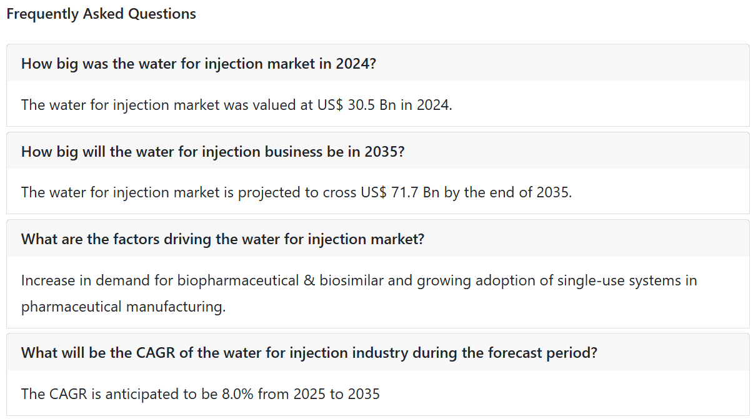Click the 'biopharmaceutical & biosimilar' phrase
753x419 pixels.
pyautogui.click(x=281, y=280)
